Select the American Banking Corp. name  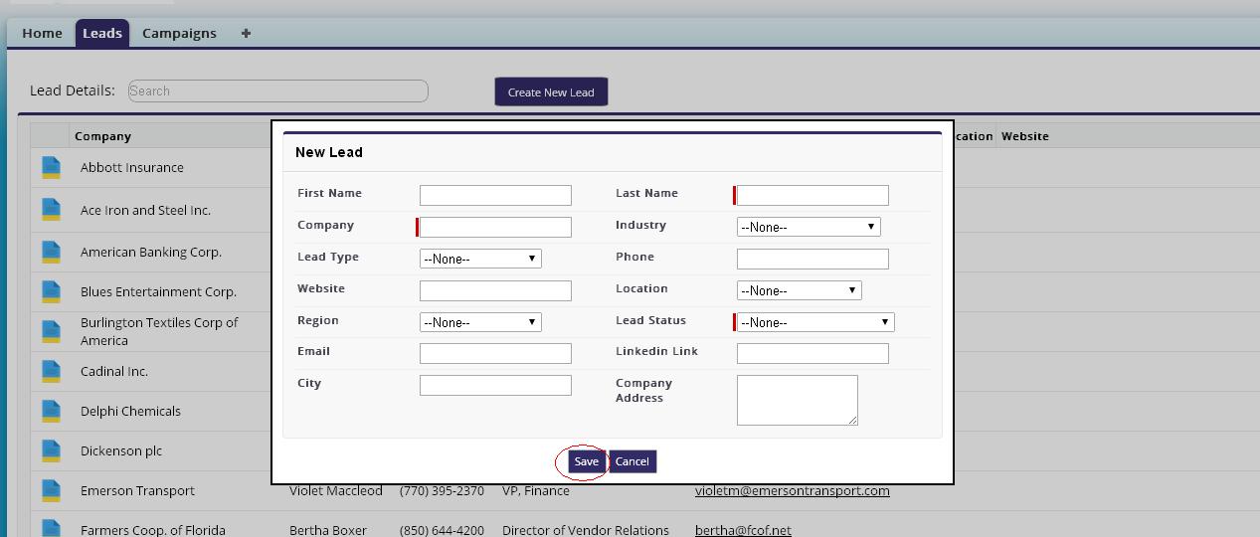151,252
